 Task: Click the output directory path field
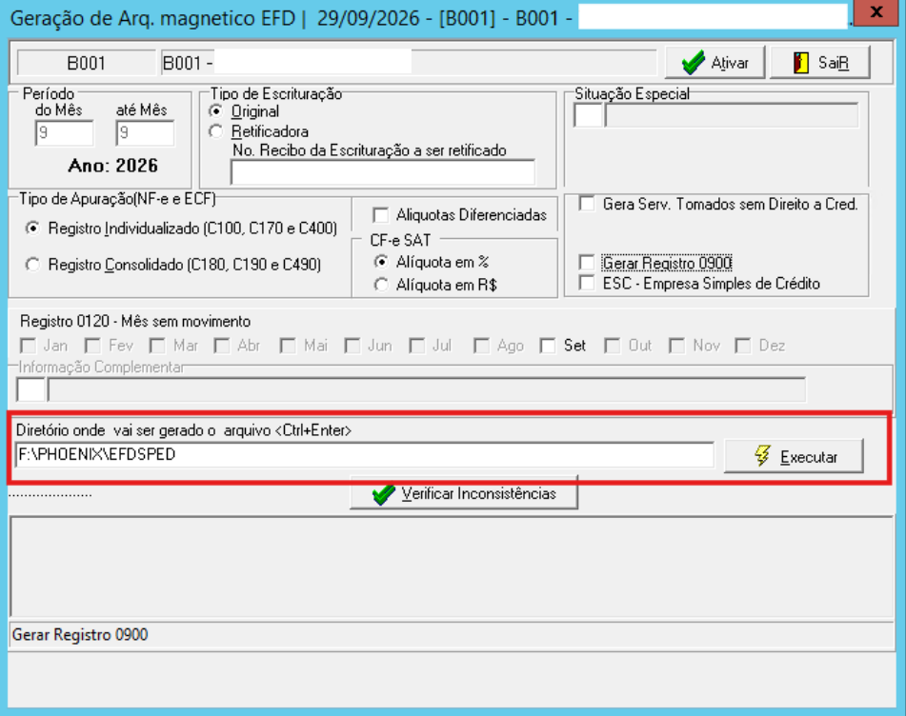365,455
